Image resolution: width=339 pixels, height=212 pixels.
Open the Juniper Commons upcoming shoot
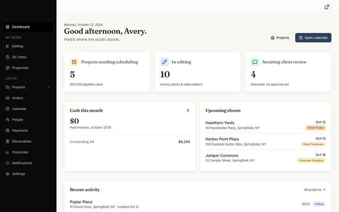[266, 158]
